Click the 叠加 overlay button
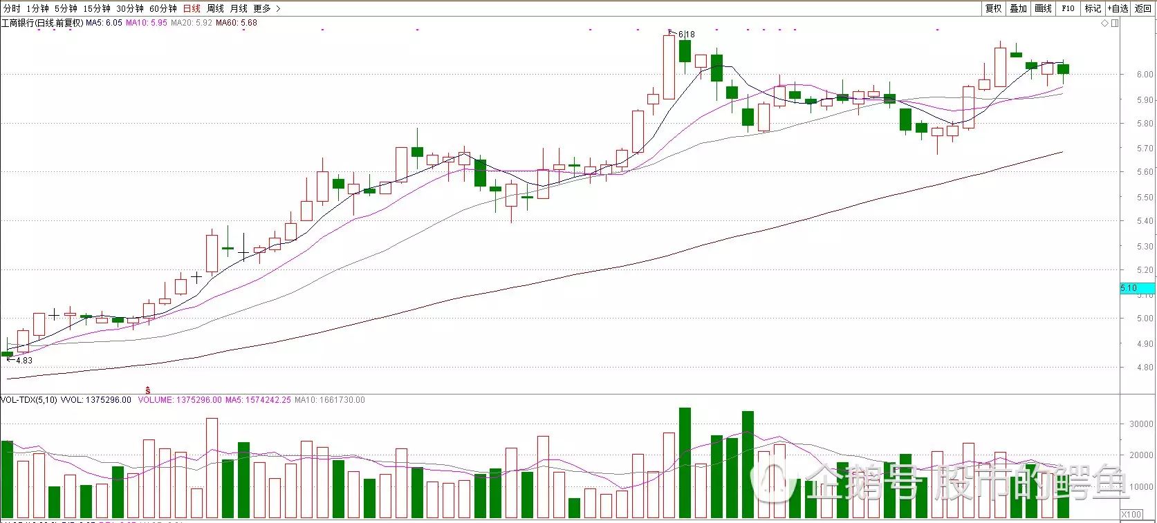The image size is (1157, 523). (x=1018, y=8)
